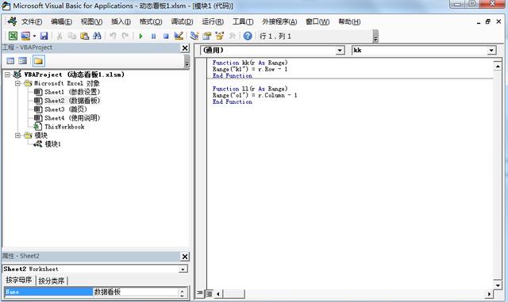Save the workbook with the floppy icon
Image resolution: width=508 pixels, height=302 pixels.
(x=44, y=36)
